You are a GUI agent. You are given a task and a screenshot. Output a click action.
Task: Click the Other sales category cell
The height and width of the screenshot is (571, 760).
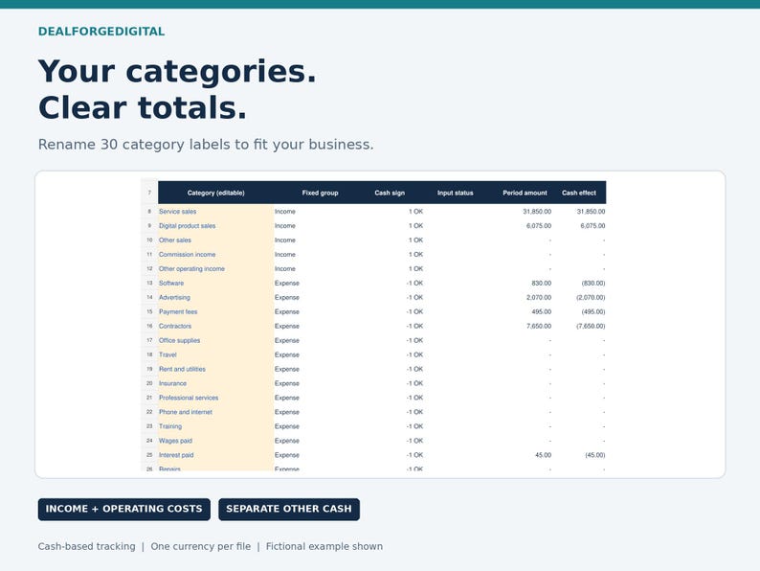click(x=215, y=240)
